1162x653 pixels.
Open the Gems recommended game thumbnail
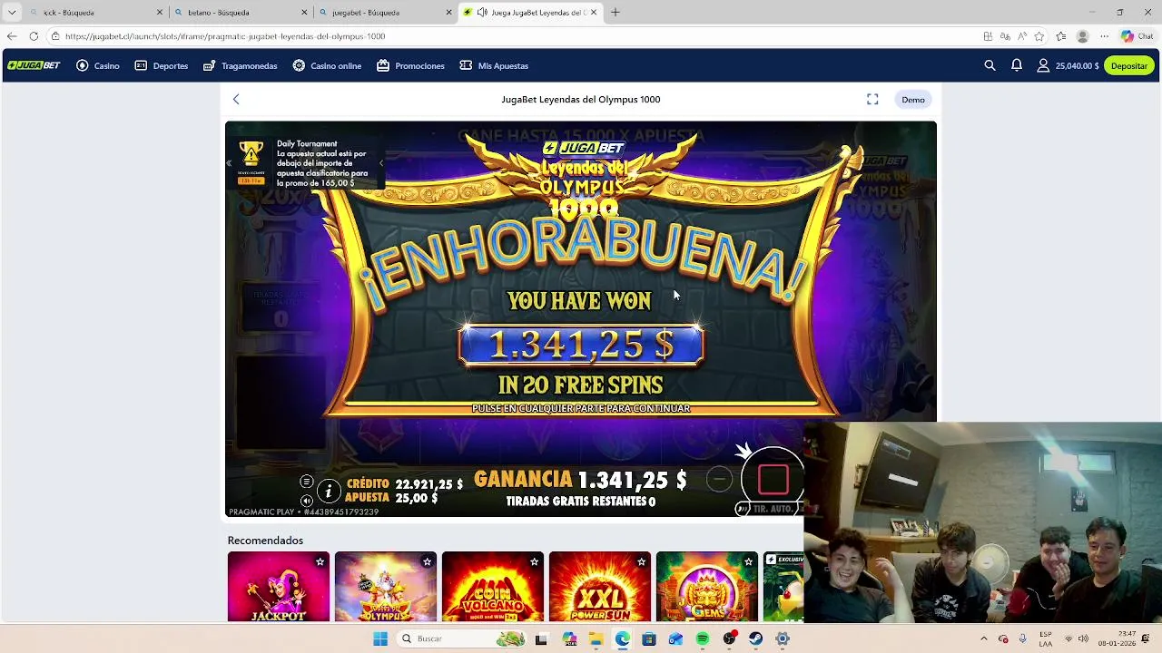(x=707, y=588)
